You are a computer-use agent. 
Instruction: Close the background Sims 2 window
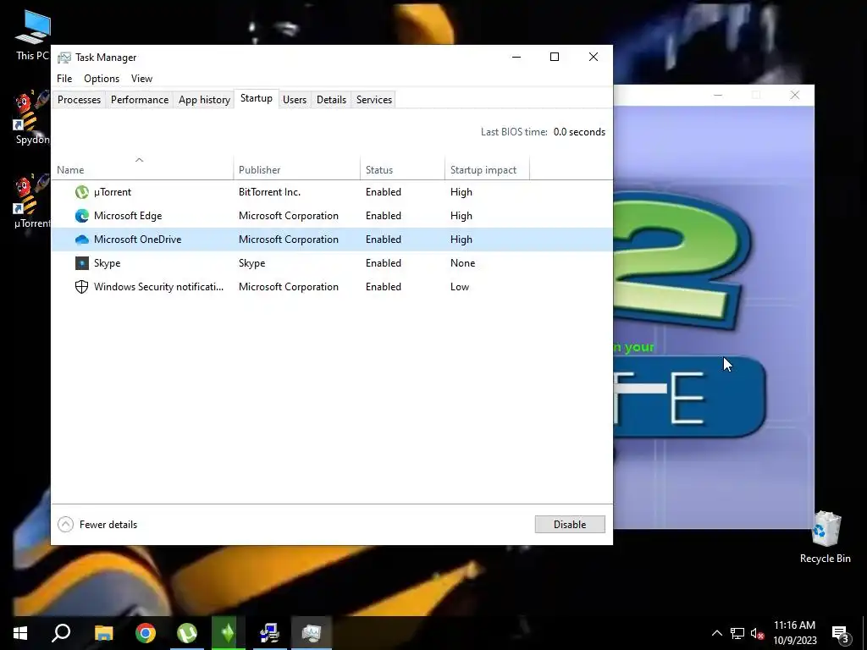click(x=794, y=95)
